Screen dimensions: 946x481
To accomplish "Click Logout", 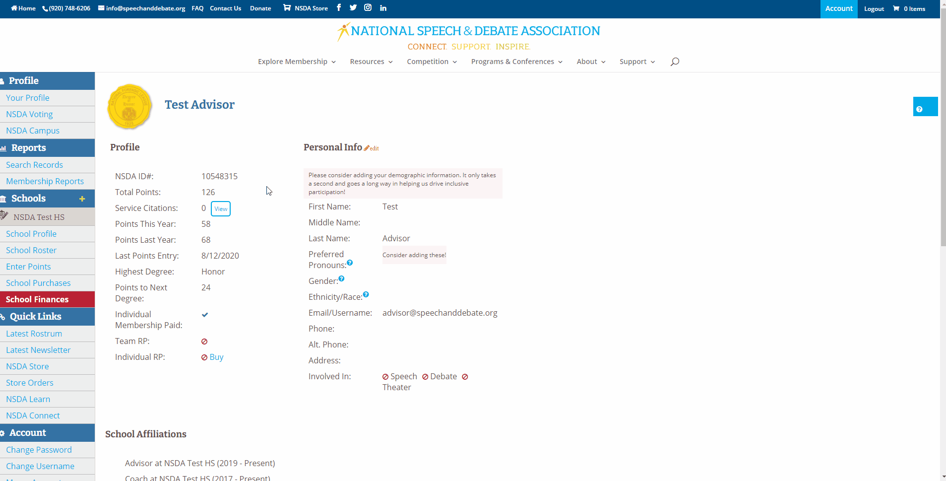I will tap(874, 9).
